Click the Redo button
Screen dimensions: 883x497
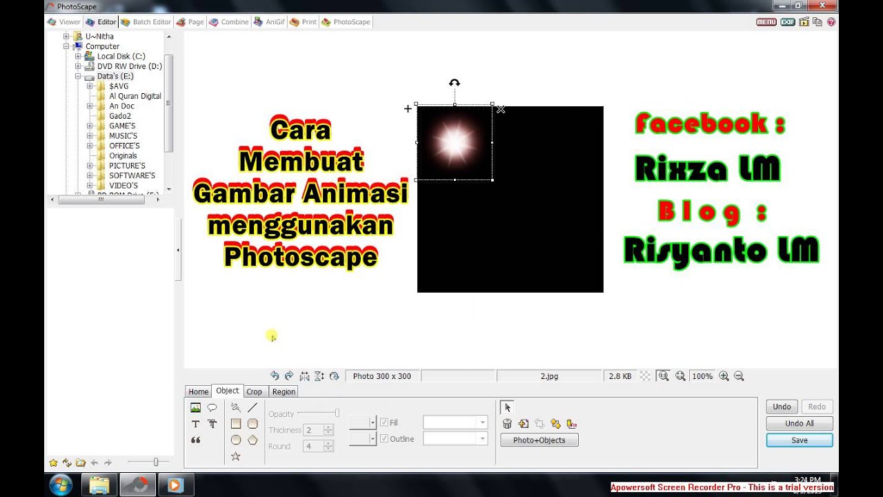[817, 407]
